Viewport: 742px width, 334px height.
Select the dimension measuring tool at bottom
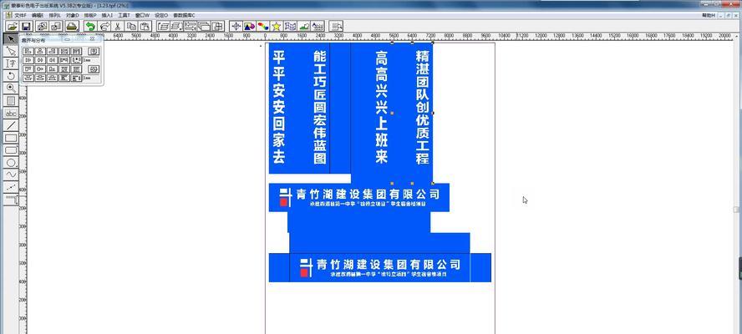10,200
